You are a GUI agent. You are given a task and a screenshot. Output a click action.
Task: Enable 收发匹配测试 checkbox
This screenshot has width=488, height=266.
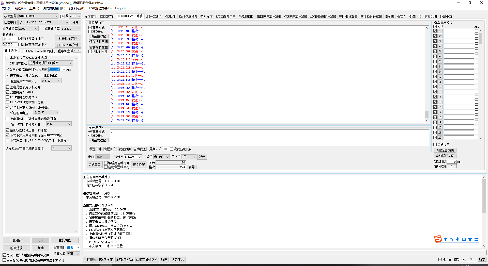[x=172, y=149]
